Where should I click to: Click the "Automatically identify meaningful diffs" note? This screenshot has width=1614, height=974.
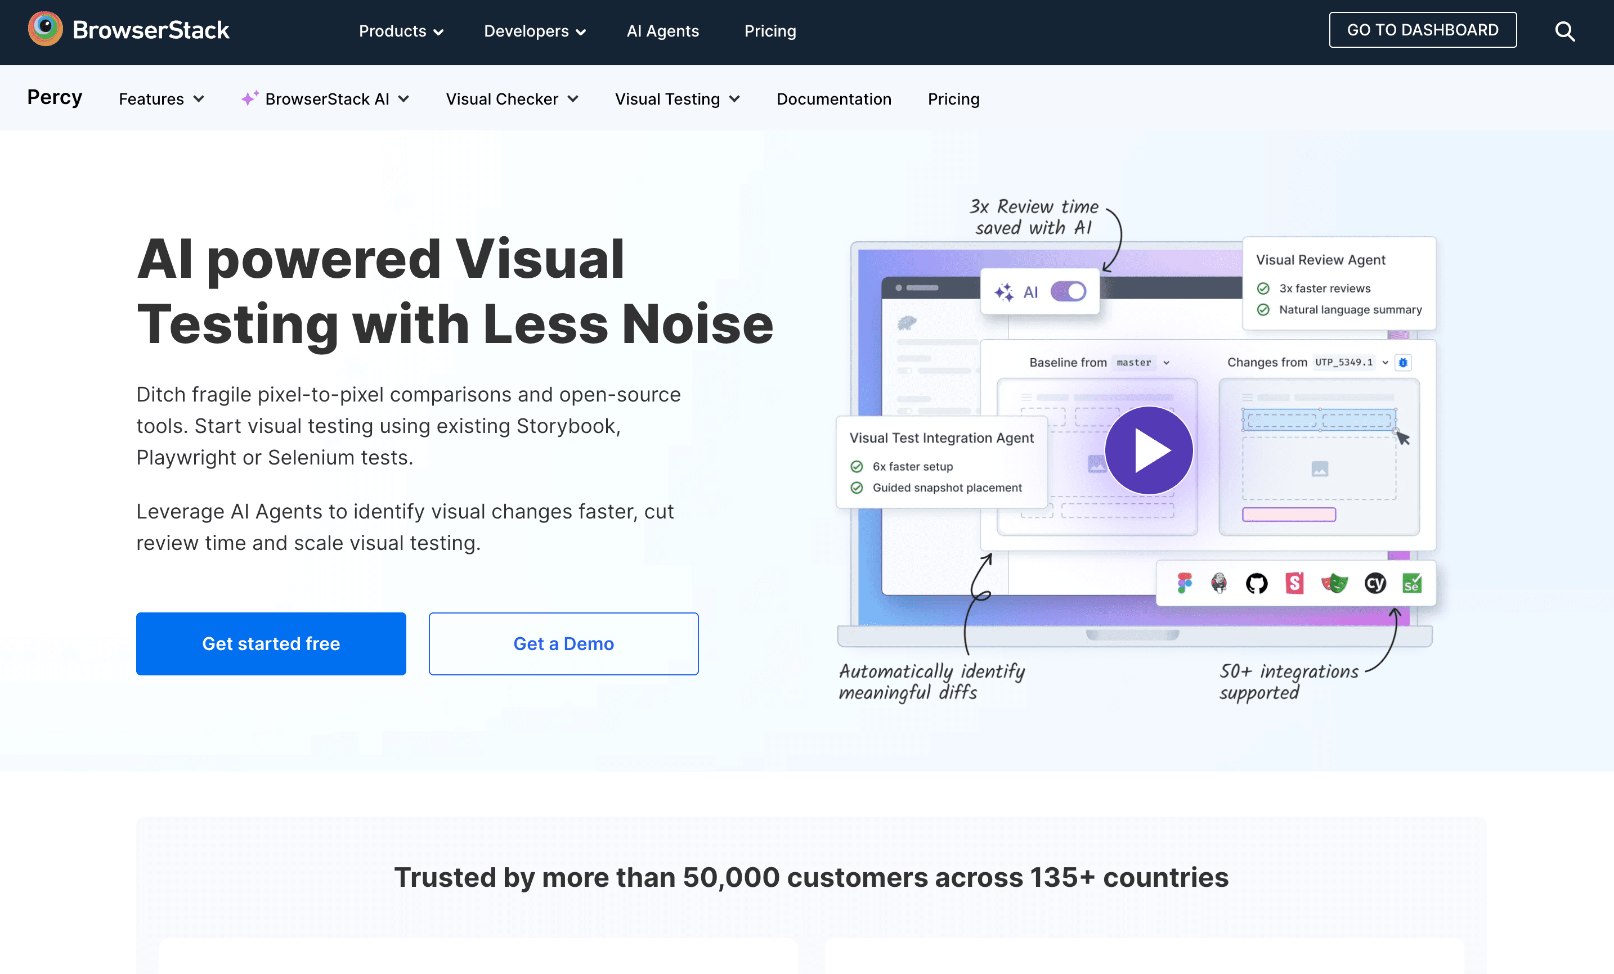click(x=931, y=682)
